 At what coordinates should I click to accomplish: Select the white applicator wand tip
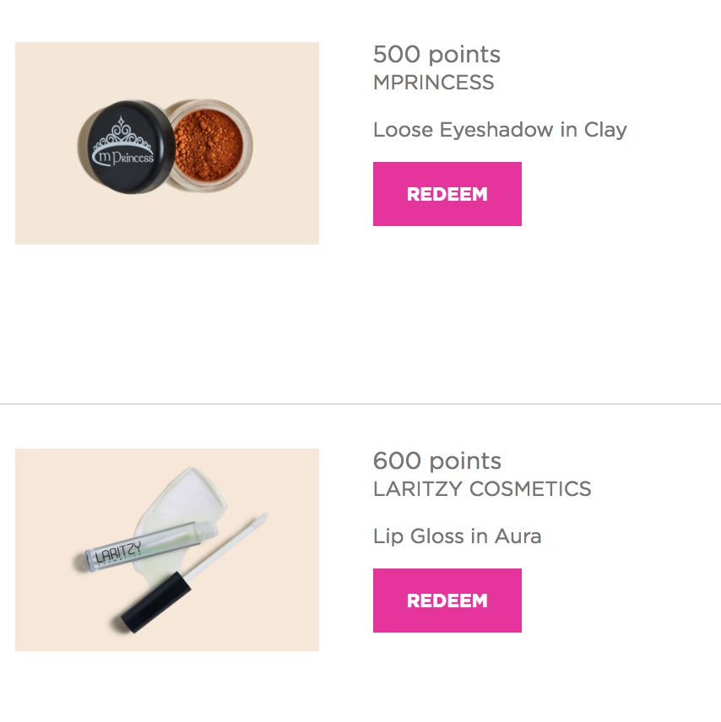click(x=259, y=520)
